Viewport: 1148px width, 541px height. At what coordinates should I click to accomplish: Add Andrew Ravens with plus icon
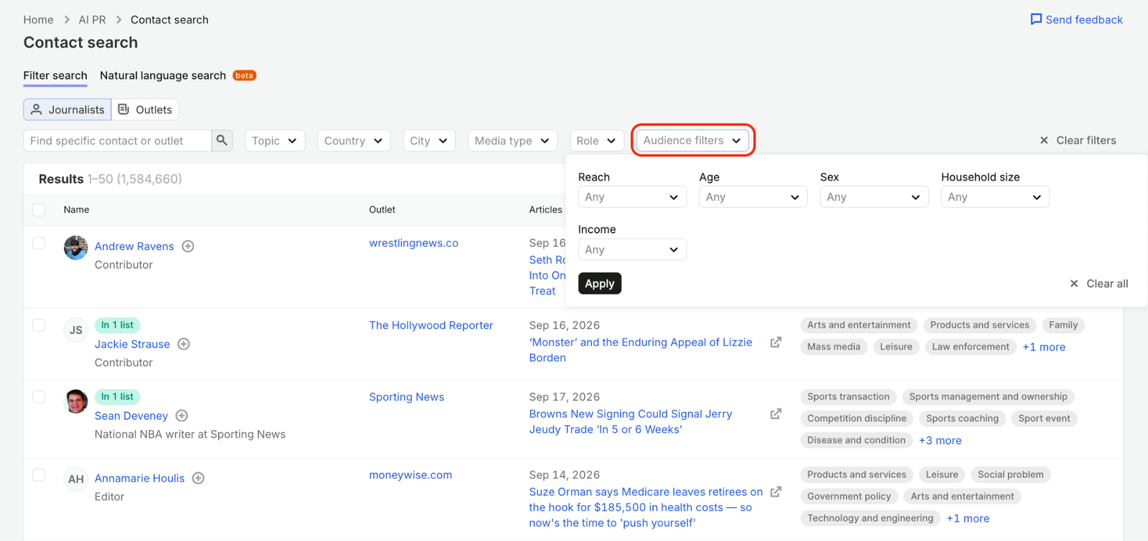188,246
